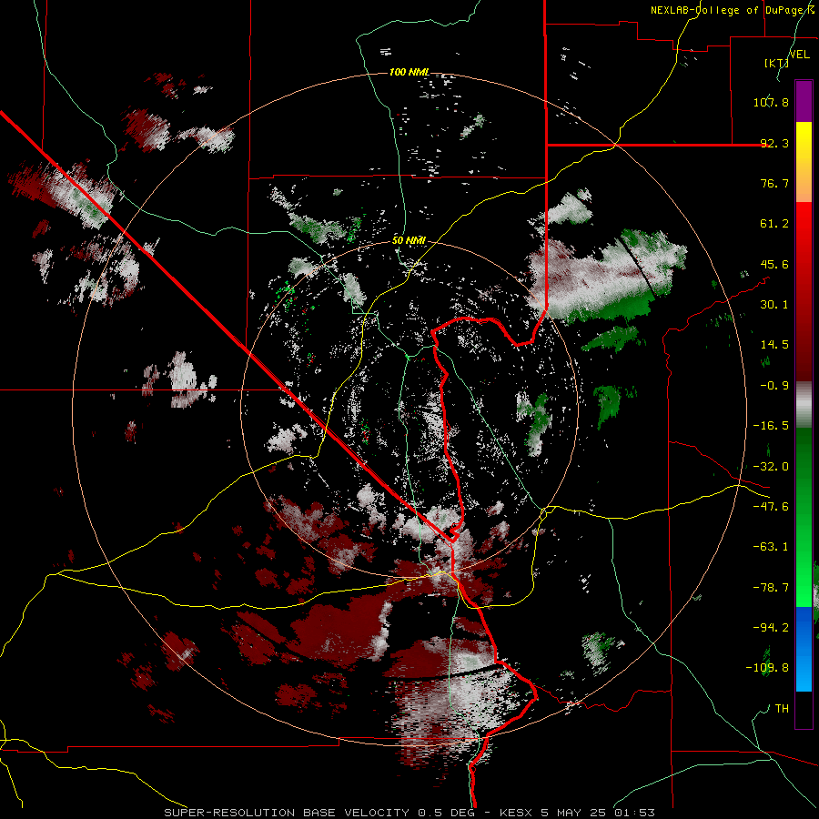
Task: Click the KESX radar site identifier
Action: tap(517, 813)
